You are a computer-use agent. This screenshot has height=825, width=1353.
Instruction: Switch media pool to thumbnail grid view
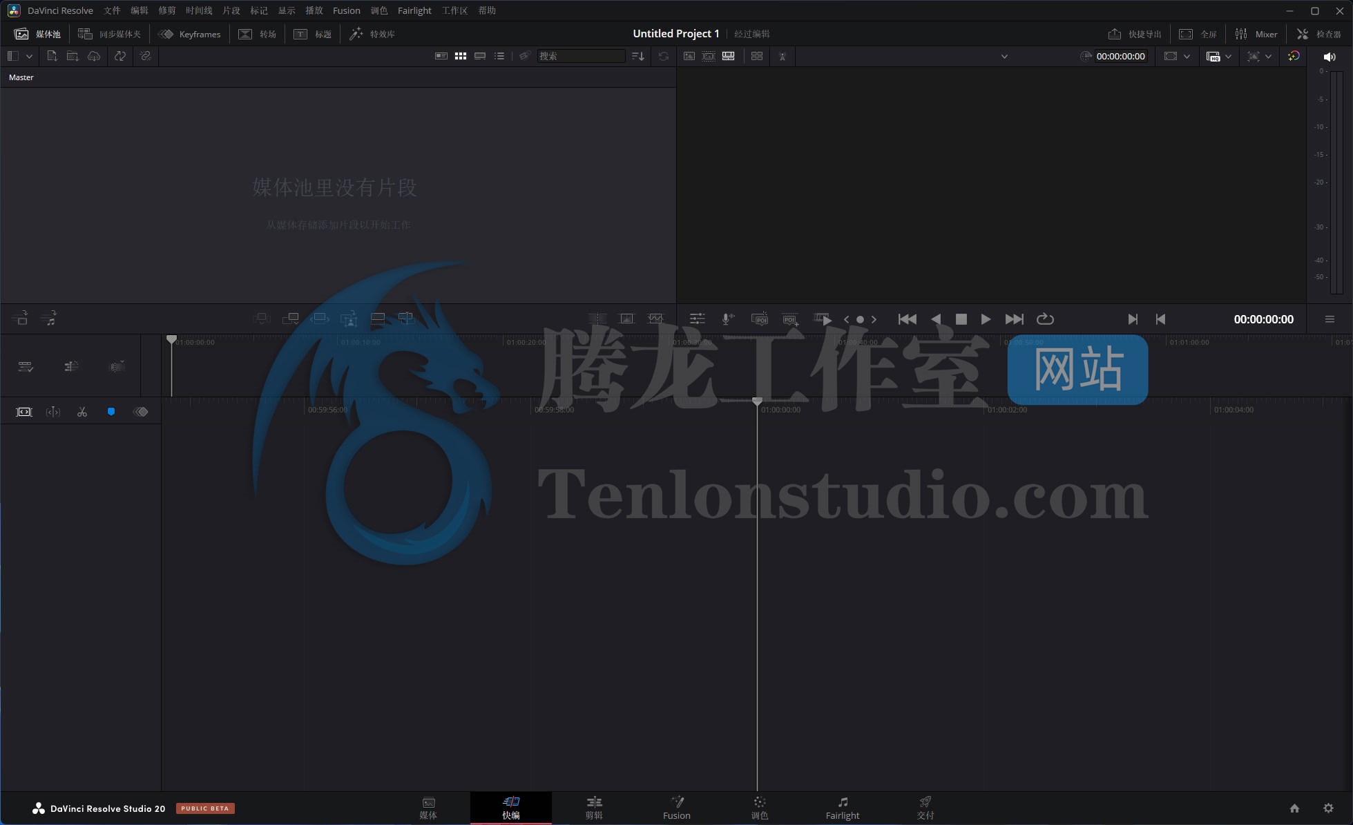(x=461, y=56)
